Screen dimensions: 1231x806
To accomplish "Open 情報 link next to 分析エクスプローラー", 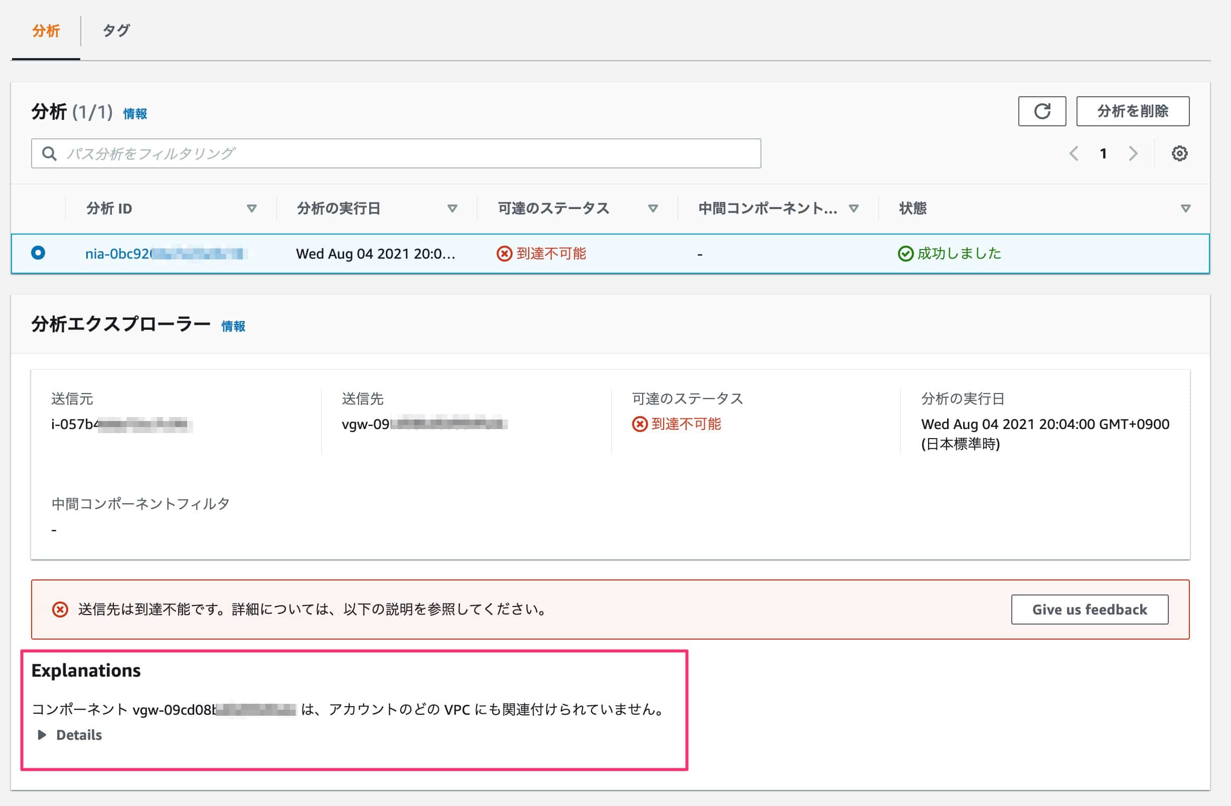I will (x=233, y=326).
